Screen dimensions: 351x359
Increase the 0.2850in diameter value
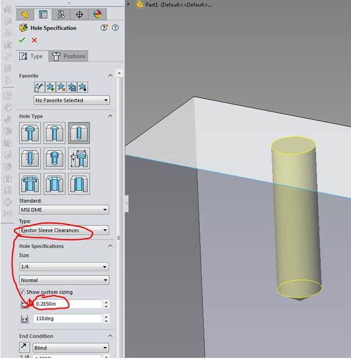pyautogui.click(x=106, y=302)
